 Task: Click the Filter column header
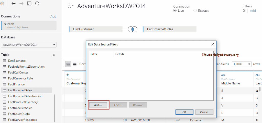coord(101,54)
